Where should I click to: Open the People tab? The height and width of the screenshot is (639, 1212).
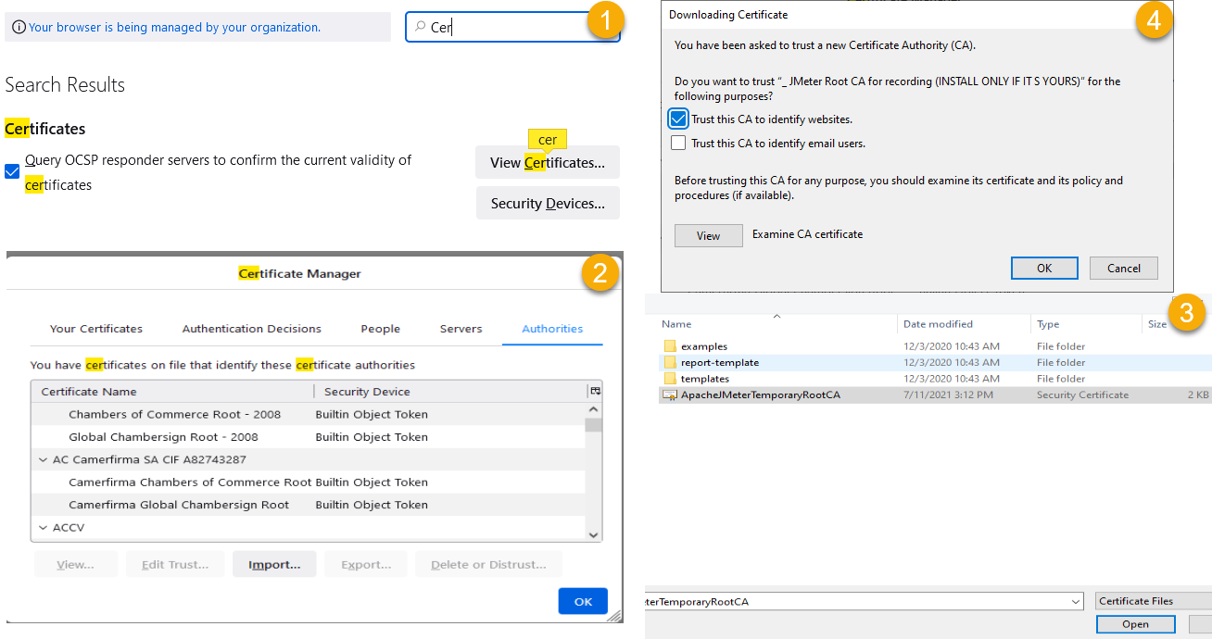point(381,329)
